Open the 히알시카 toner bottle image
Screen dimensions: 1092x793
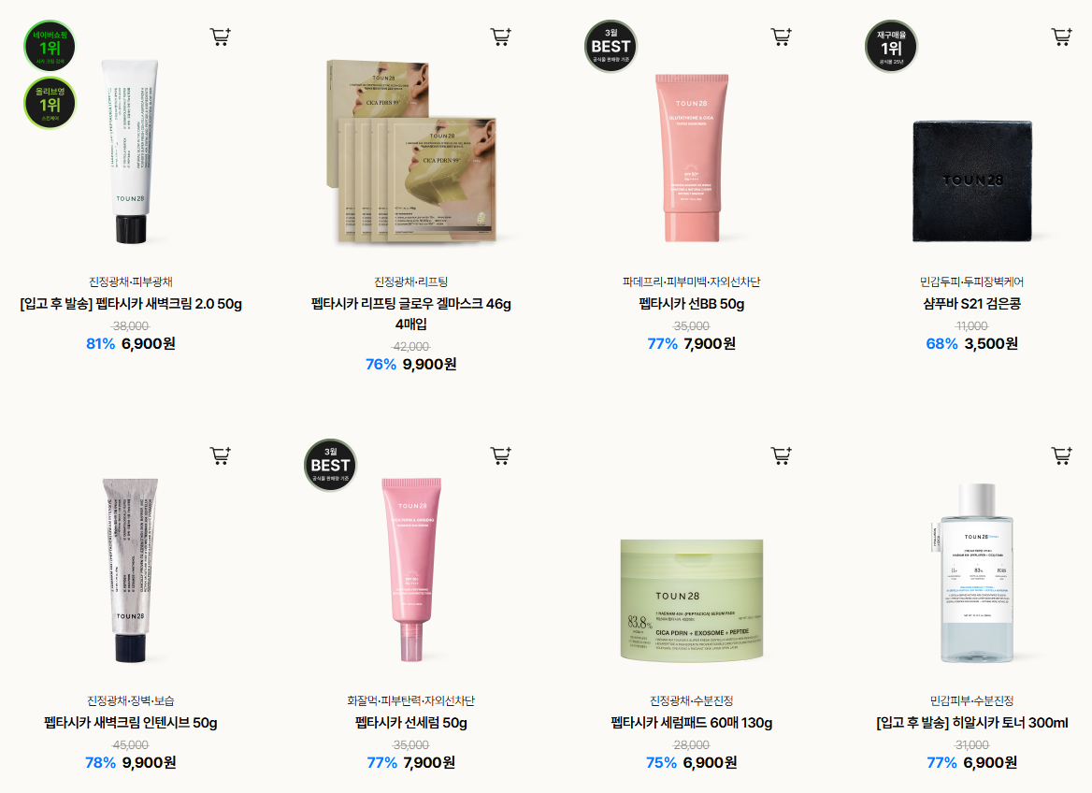972,573
